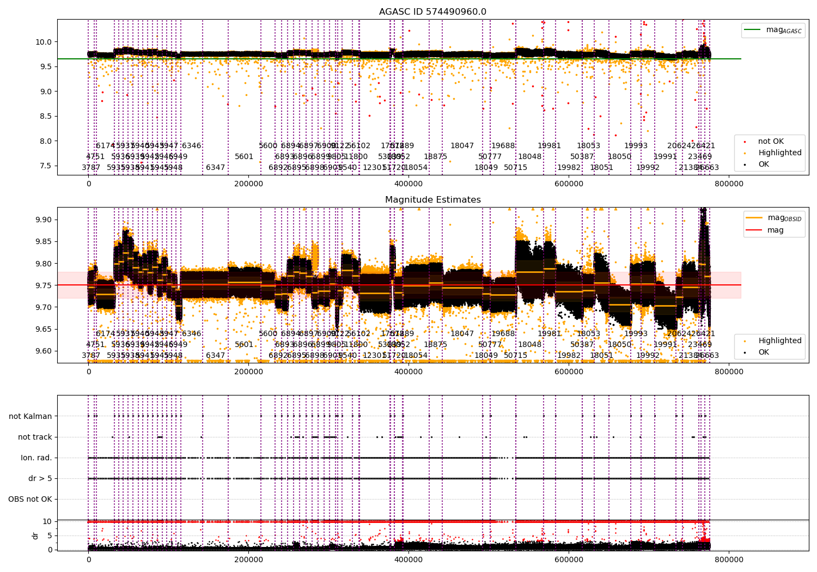Click the 'not Kalman' axis label

click(x=31, y=416)
